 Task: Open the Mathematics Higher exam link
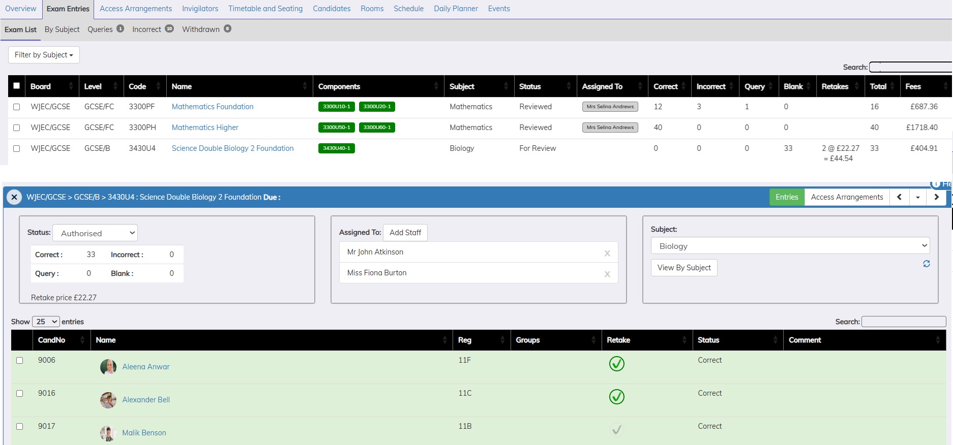click(x=205, y=128)
